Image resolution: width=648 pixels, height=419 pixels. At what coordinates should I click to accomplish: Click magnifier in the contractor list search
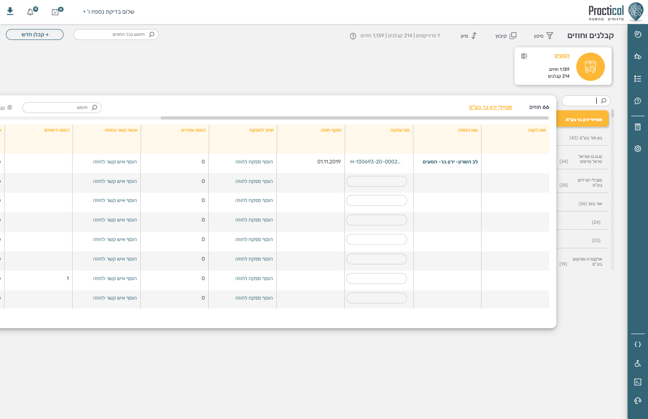604,101
